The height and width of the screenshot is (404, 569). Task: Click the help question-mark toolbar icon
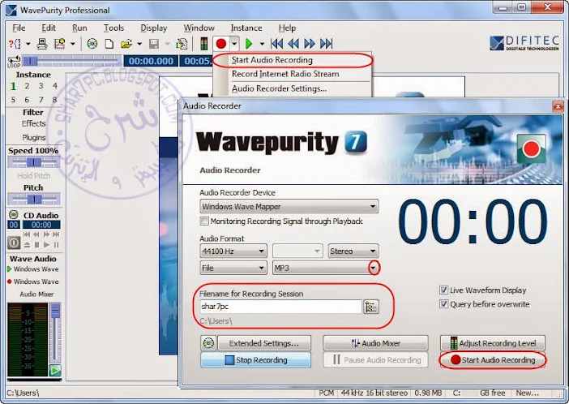tap(15, 44)
